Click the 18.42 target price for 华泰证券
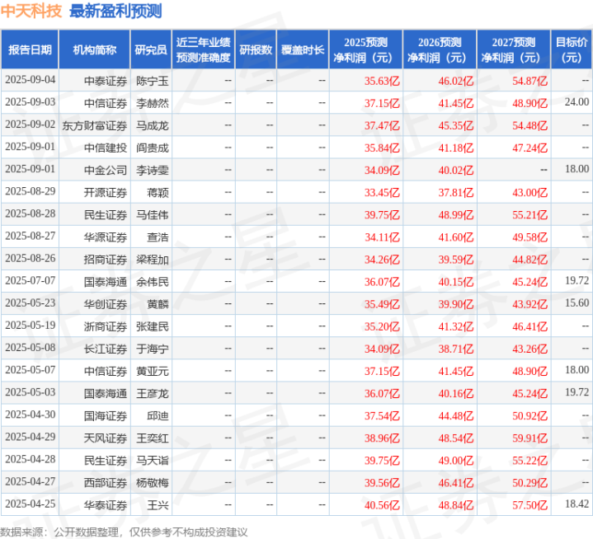593x539 pixels. (x=577, y=504)
